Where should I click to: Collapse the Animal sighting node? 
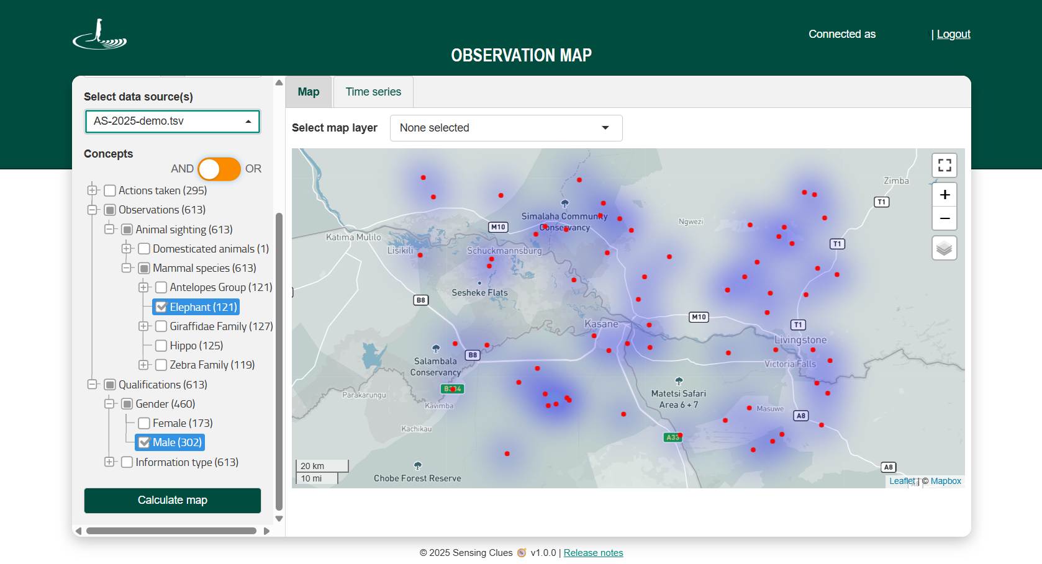109,230
